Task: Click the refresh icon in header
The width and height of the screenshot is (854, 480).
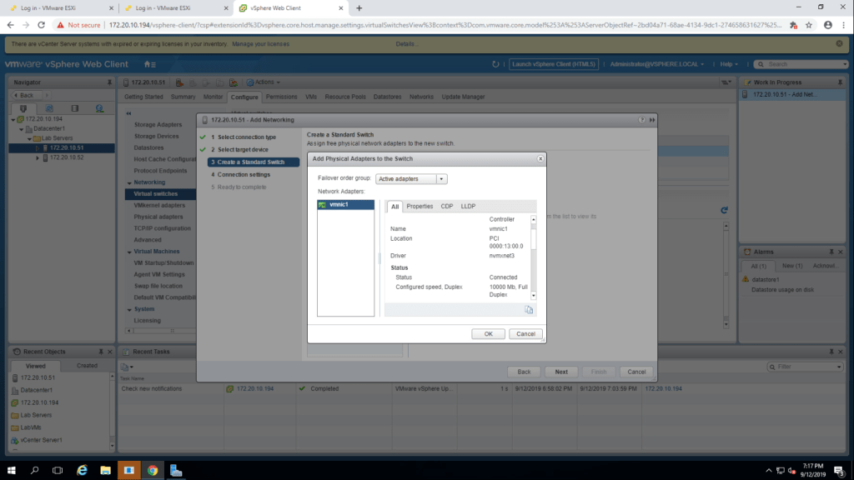Action: (495, 64)
